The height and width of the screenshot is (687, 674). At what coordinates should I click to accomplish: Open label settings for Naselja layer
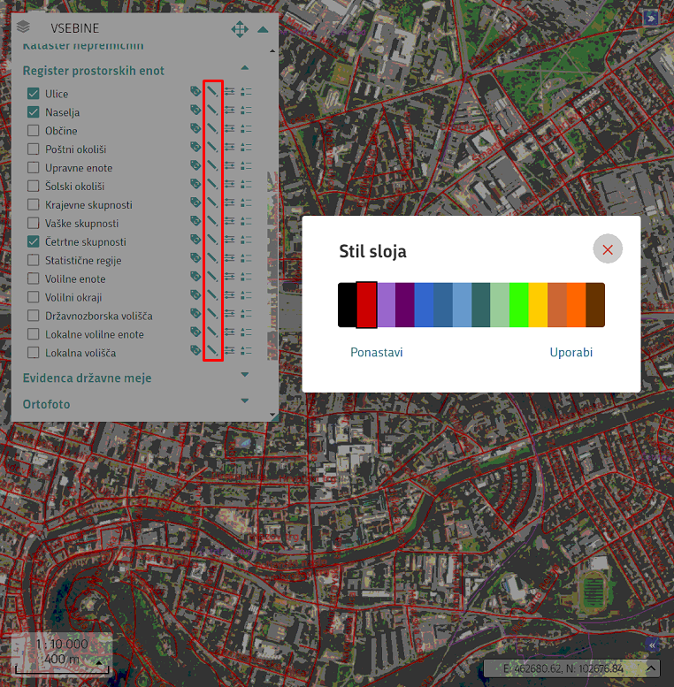(195, 110)
